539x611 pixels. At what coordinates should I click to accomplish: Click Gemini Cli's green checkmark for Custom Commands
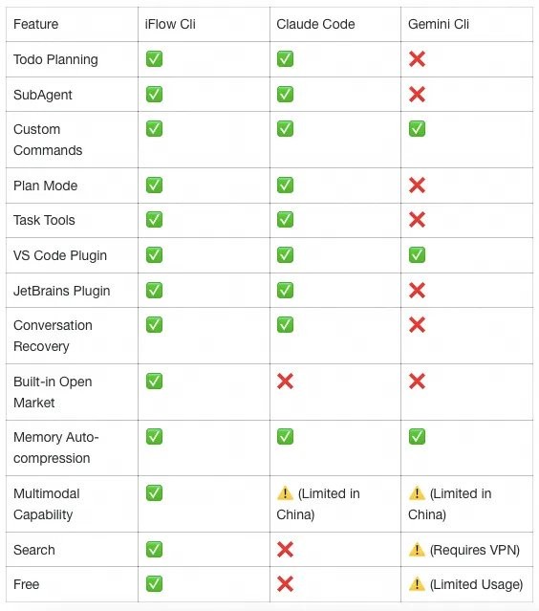(417, 129)
